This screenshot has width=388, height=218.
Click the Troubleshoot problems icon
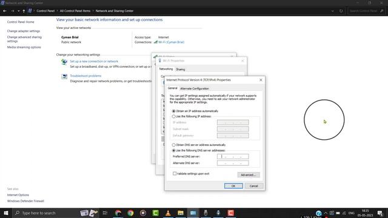(x=64, y=76)
